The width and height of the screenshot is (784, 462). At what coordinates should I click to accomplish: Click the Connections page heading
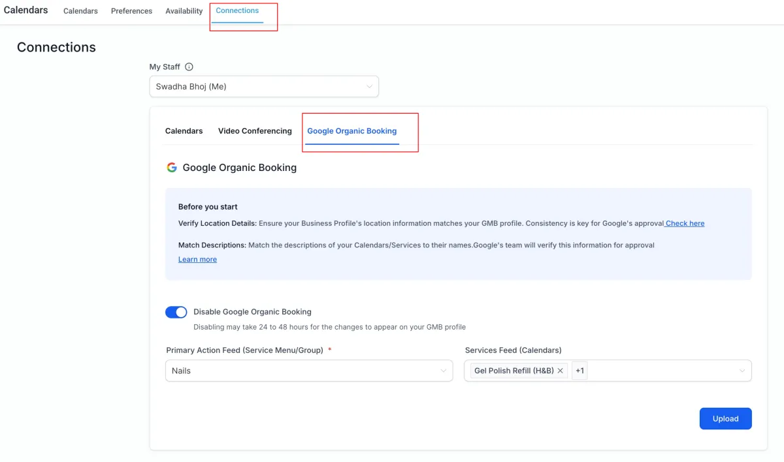56,48
